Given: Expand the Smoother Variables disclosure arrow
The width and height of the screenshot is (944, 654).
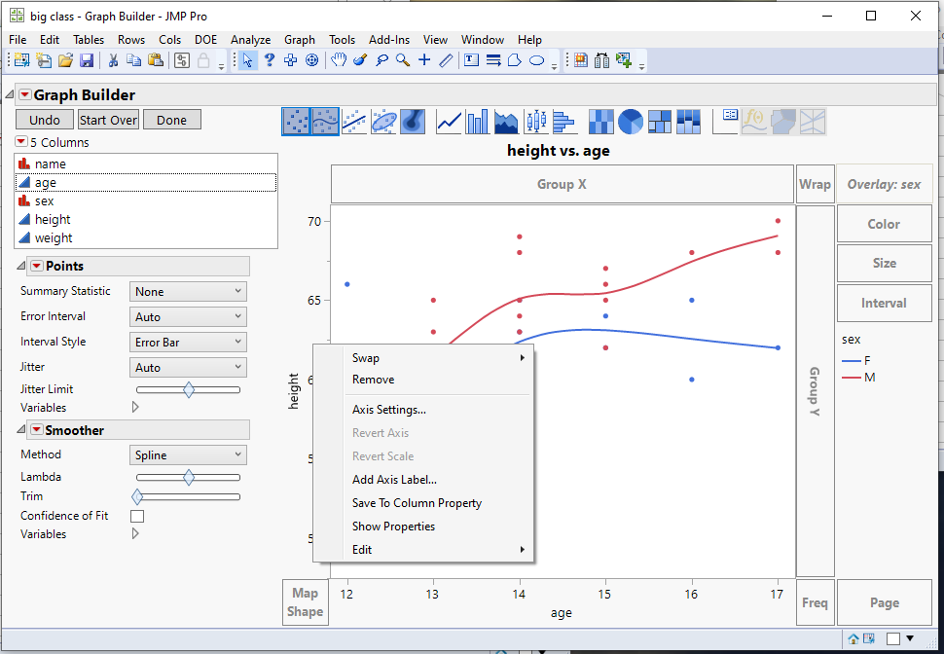Looking at the screenshot, I should click(x=135, y=533).
